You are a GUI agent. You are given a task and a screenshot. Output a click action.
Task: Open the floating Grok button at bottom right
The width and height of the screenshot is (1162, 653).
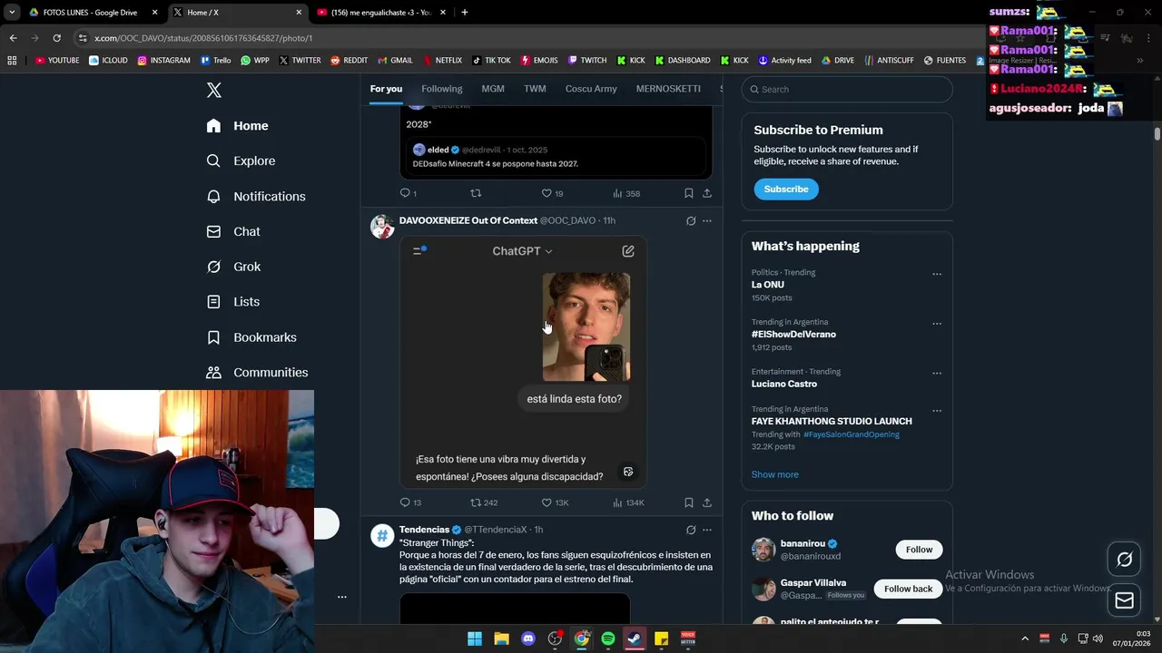pyautogui.click(x=1124, y=560)
